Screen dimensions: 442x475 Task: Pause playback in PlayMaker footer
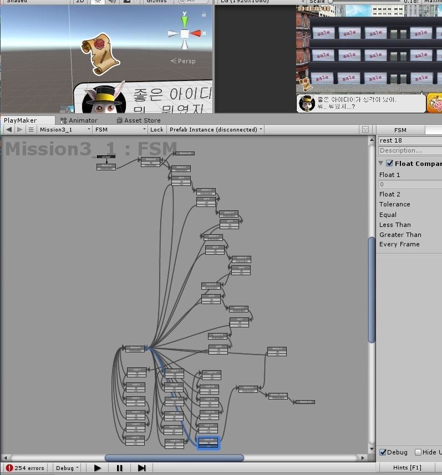(x=119, y=468)
